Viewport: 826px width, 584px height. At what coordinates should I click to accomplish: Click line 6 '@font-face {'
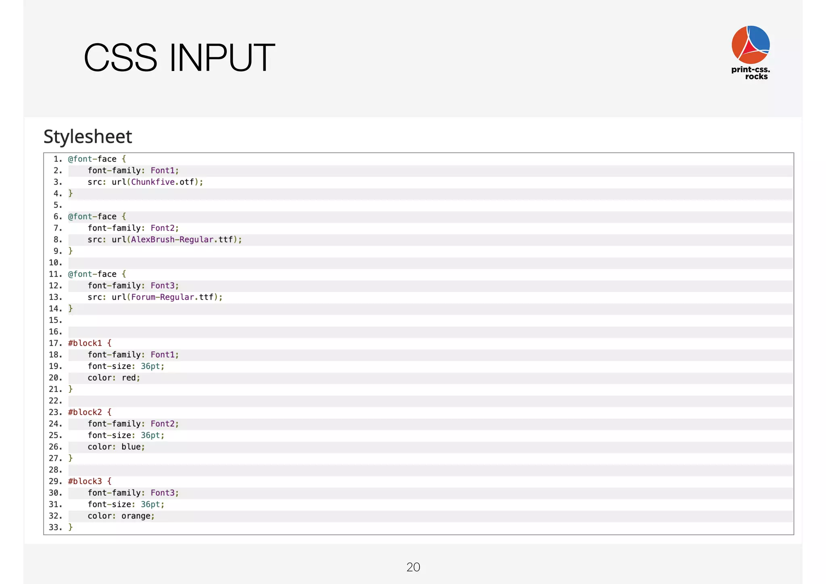[97, 217]
